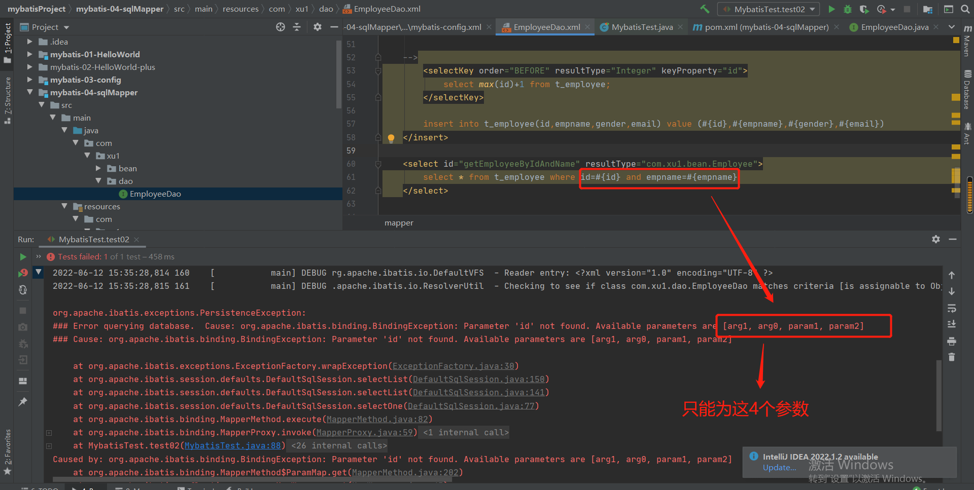
Task: Collapse all in Project panel
Action: coord(297,27)
